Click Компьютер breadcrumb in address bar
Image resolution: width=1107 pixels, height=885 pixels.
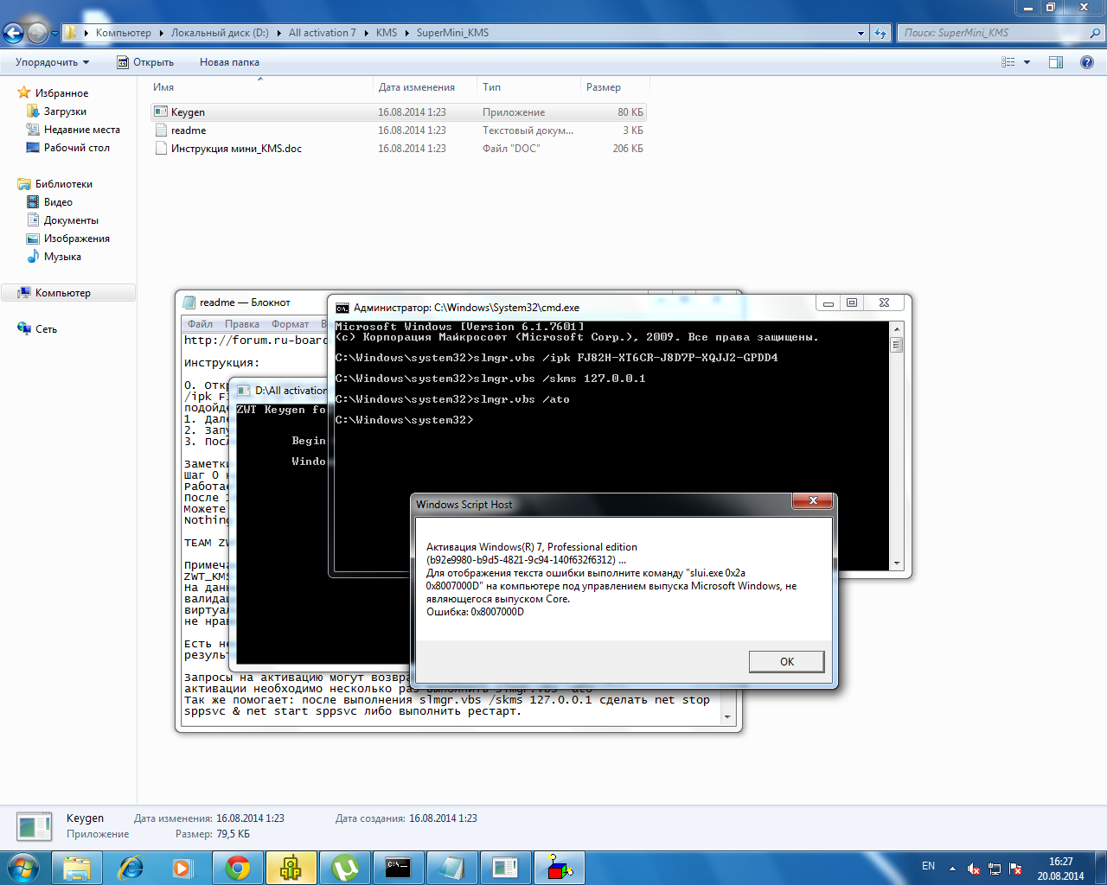(123, 33)
